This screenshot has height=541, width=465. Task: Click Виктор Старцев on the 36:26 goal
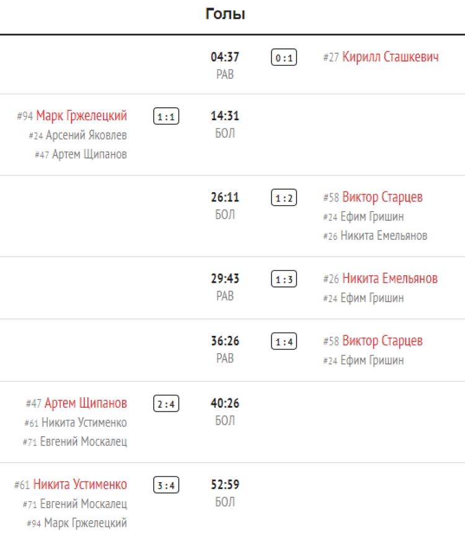[x=382, y=341]
